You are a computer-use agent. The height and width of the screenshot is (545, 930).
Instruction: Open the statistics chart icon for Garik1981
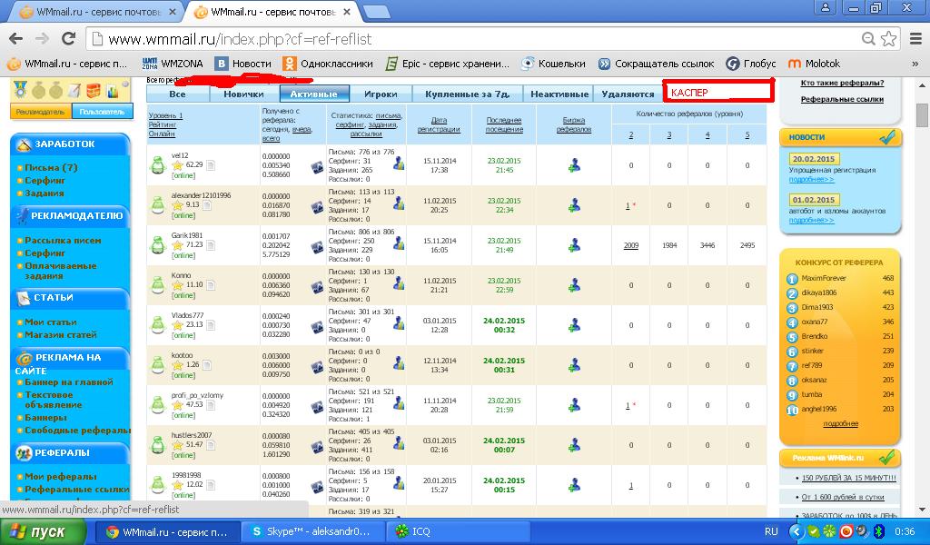399,243
